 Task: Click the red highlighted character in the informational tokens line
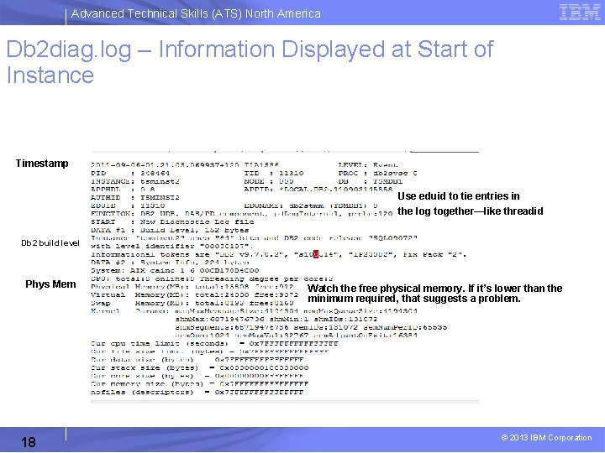316,254
